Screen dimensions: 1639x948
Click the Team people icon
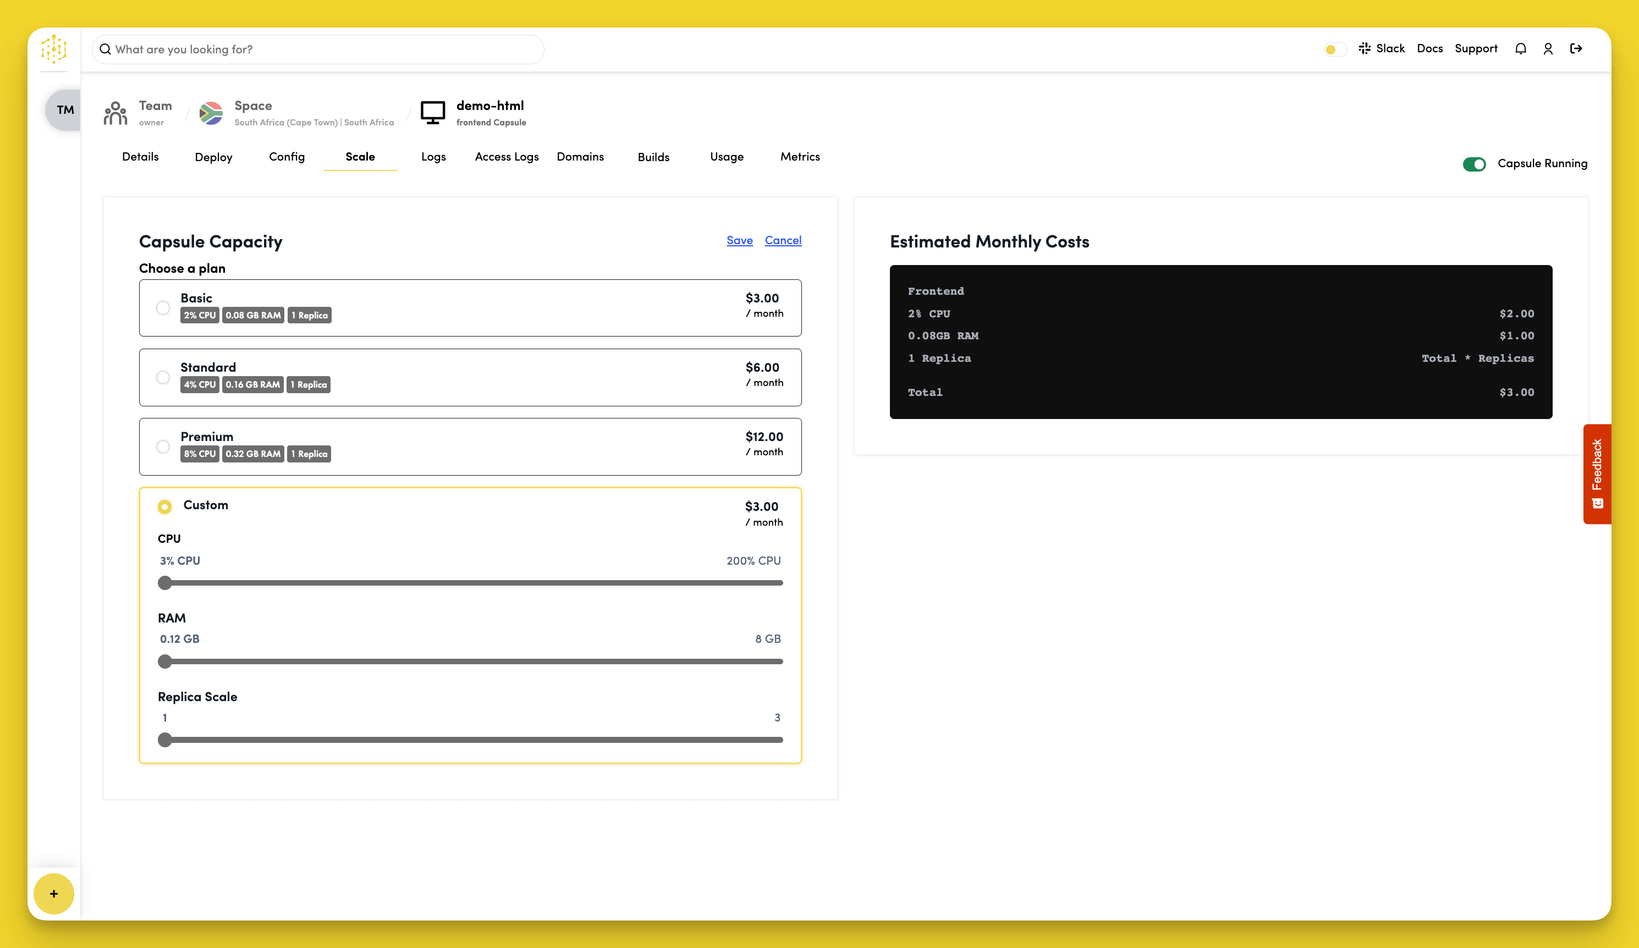coord(115,113)
